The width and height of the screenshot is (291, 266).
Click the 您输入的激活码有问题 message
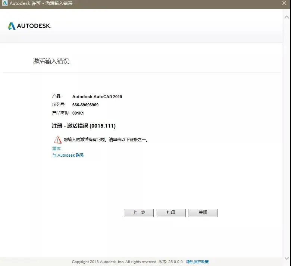(x=106, y=140)
